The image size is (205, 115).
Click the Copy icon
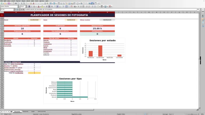tap(24, 3)
